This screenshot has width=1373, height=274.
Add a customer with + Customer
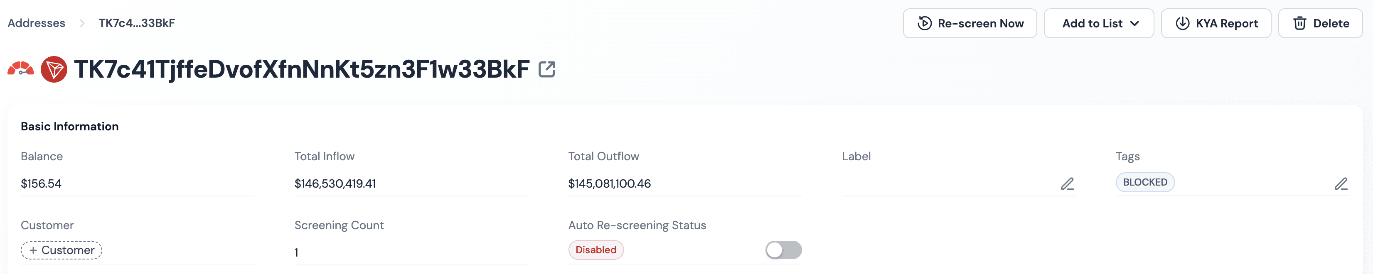coord(62,250)
